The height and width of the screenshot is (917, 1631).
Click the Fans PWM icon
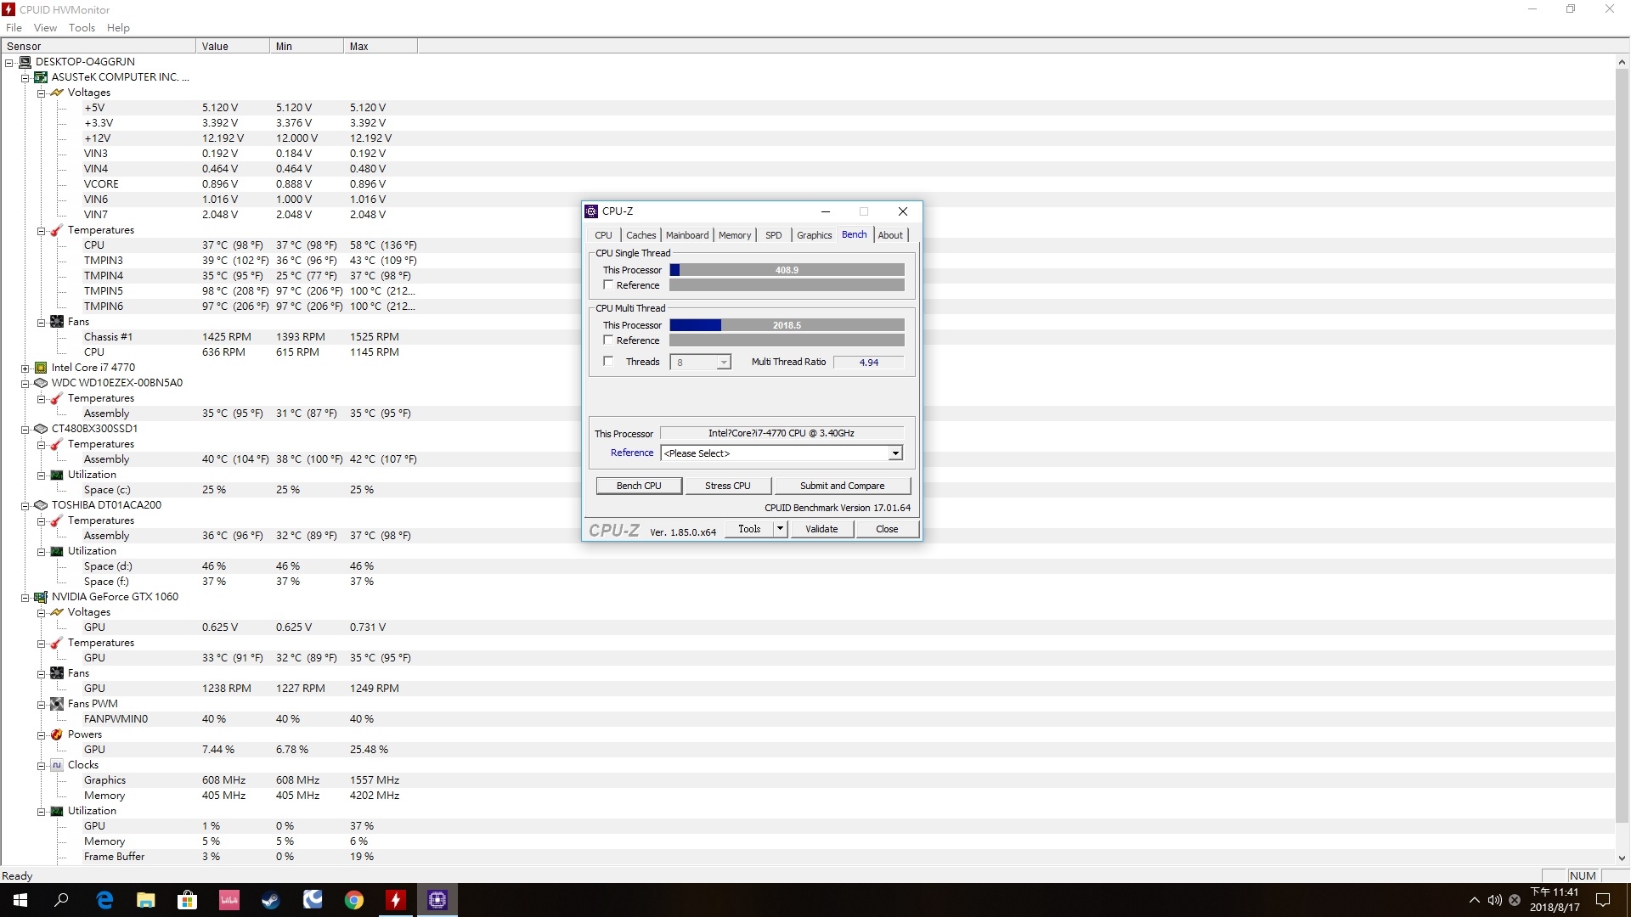tap(57, 704)
